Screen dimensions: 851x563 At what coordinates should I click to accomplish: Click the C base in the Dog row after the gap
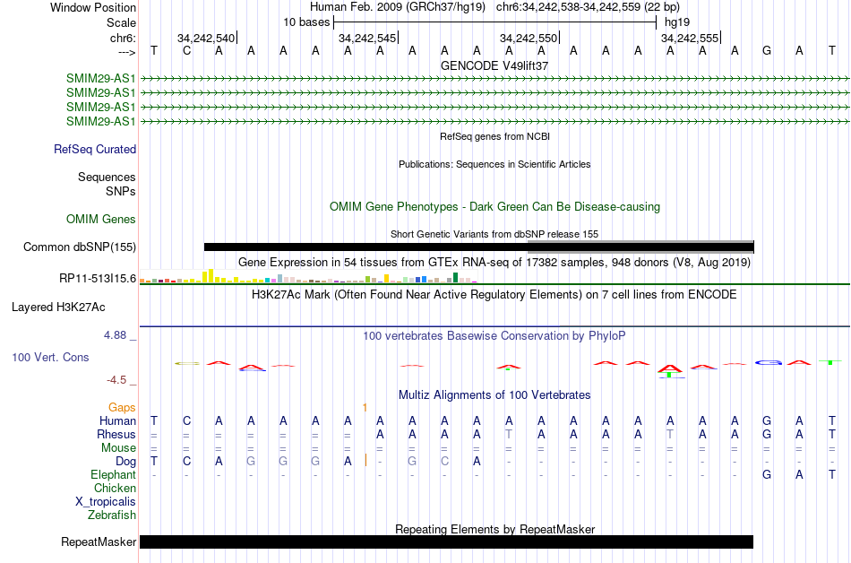(x=444, y=462)
